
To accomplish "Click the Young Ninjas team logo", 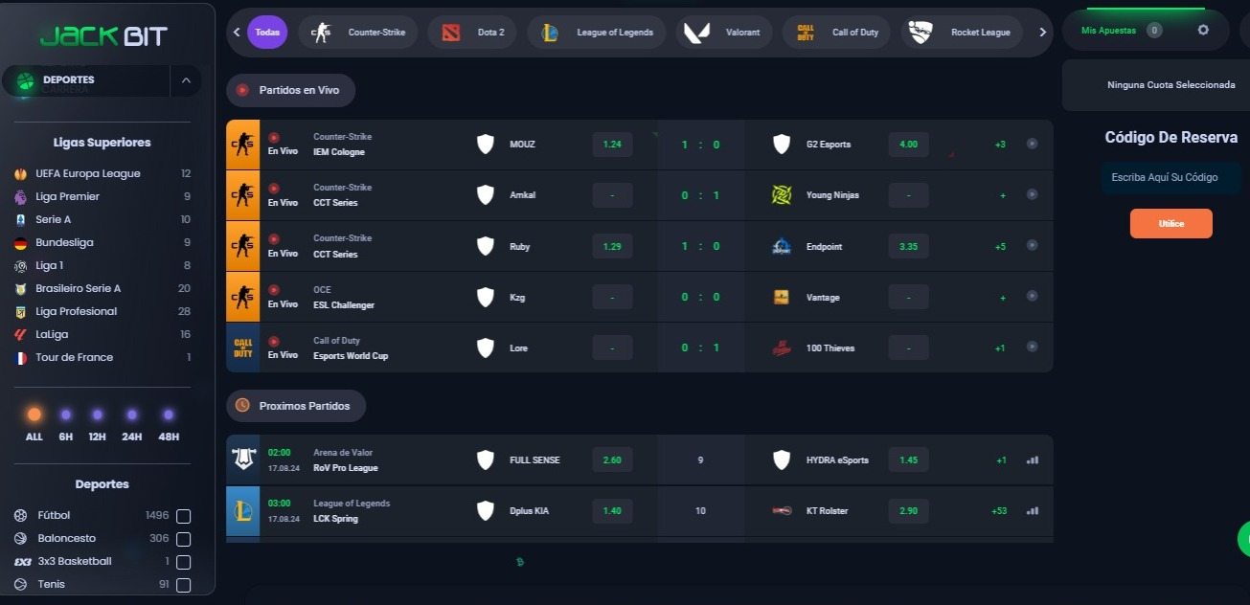I will (782, 195).
